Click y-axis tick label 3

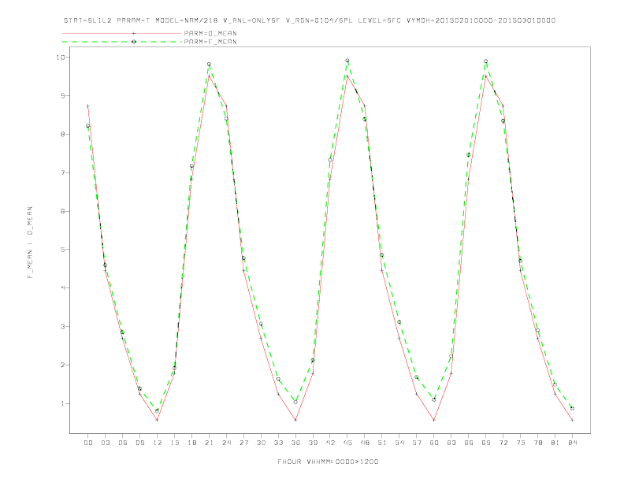(63, 327)
